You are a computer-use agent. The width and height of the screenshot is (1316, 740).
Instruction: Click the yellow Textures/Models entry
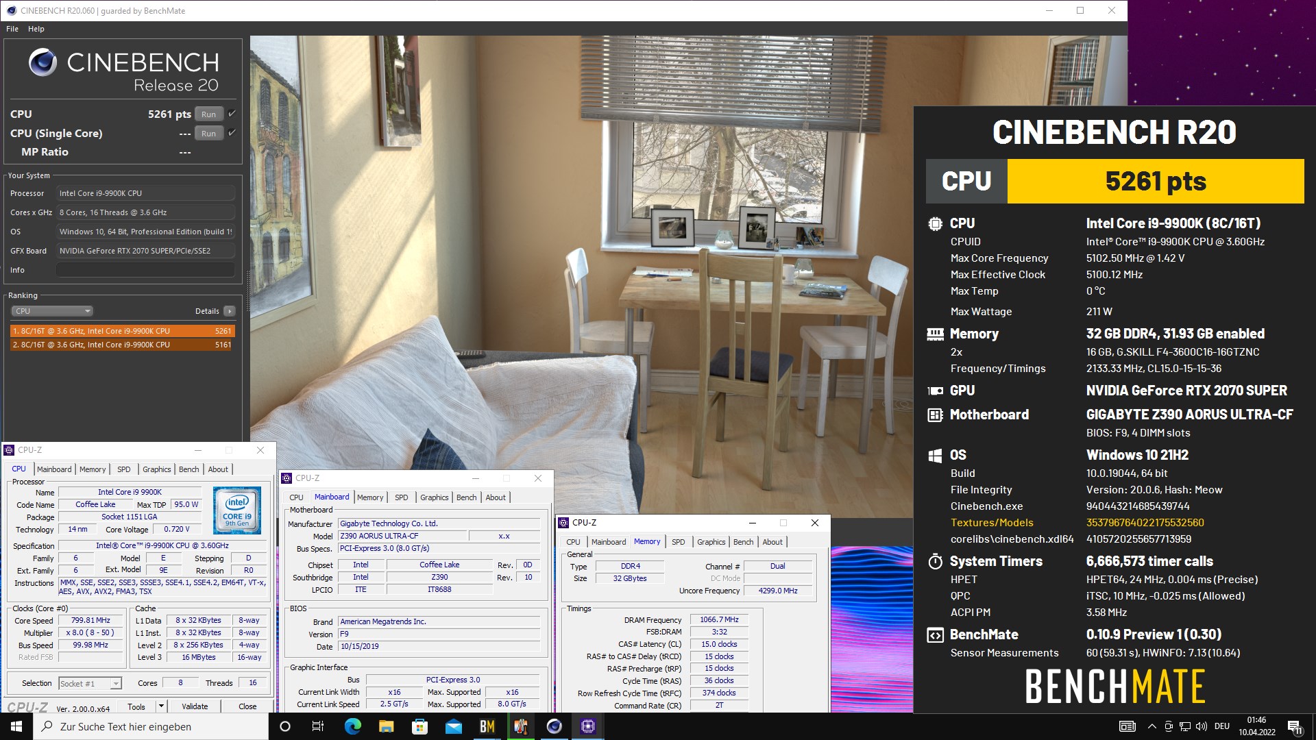coord(992,523)
